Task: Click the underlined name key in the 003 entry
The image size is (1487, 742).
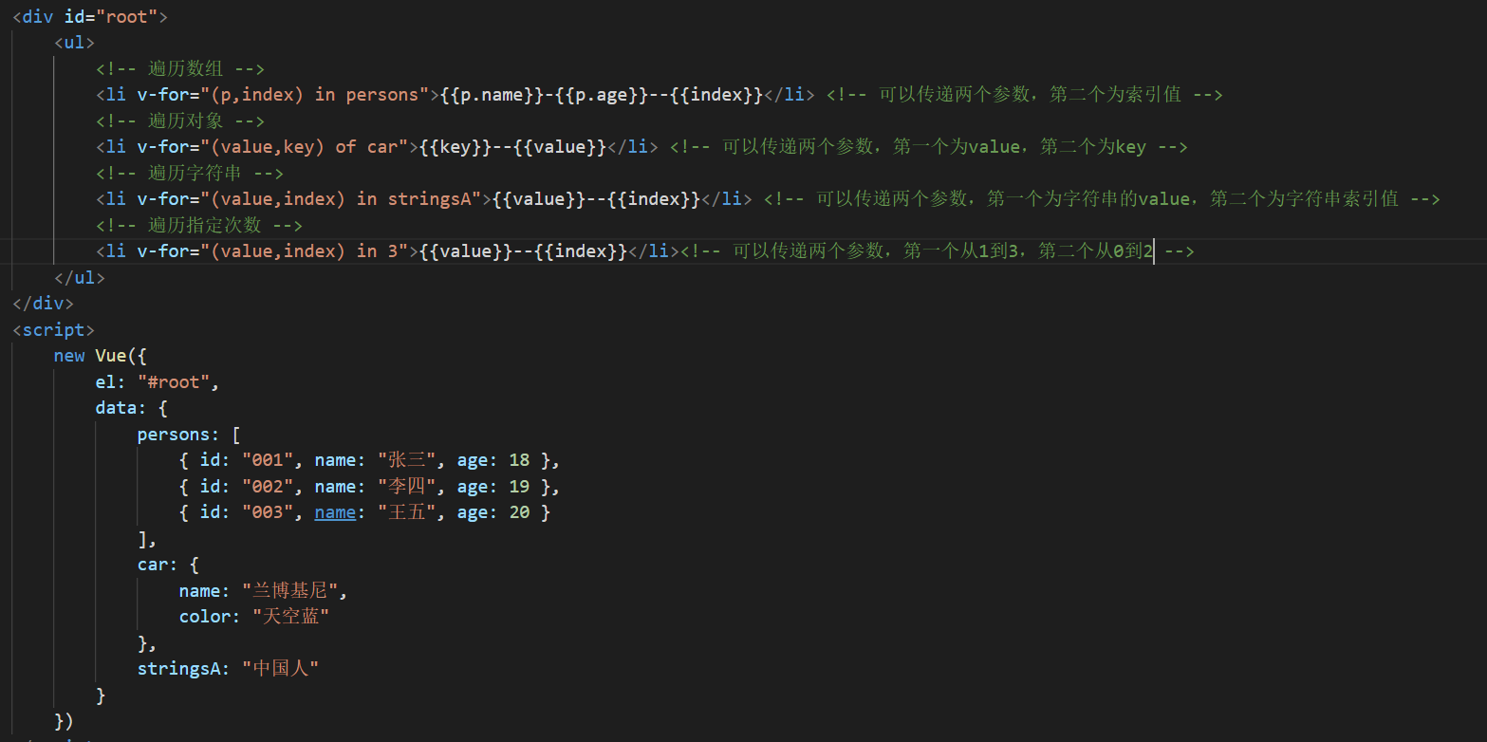Action: pyautogui.click(x=335, y=512)
